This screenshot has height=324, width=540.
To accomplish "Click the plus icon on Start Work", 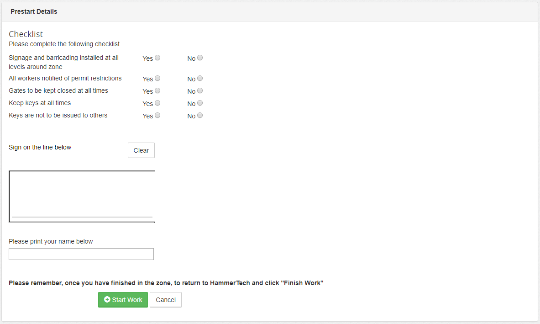I will point(107,300).
